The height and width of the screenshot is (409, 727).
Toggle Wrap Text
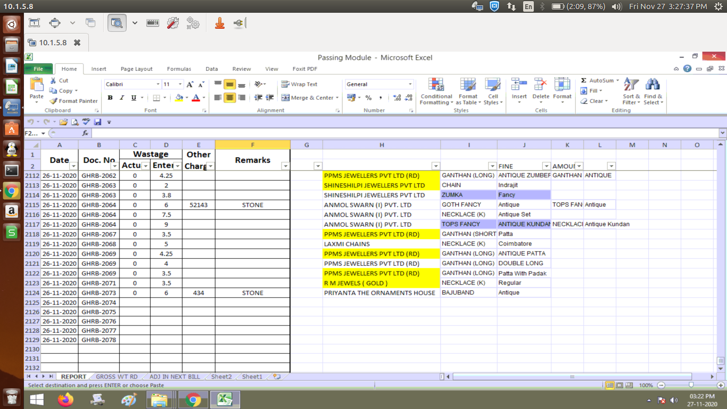pos(300,84)
